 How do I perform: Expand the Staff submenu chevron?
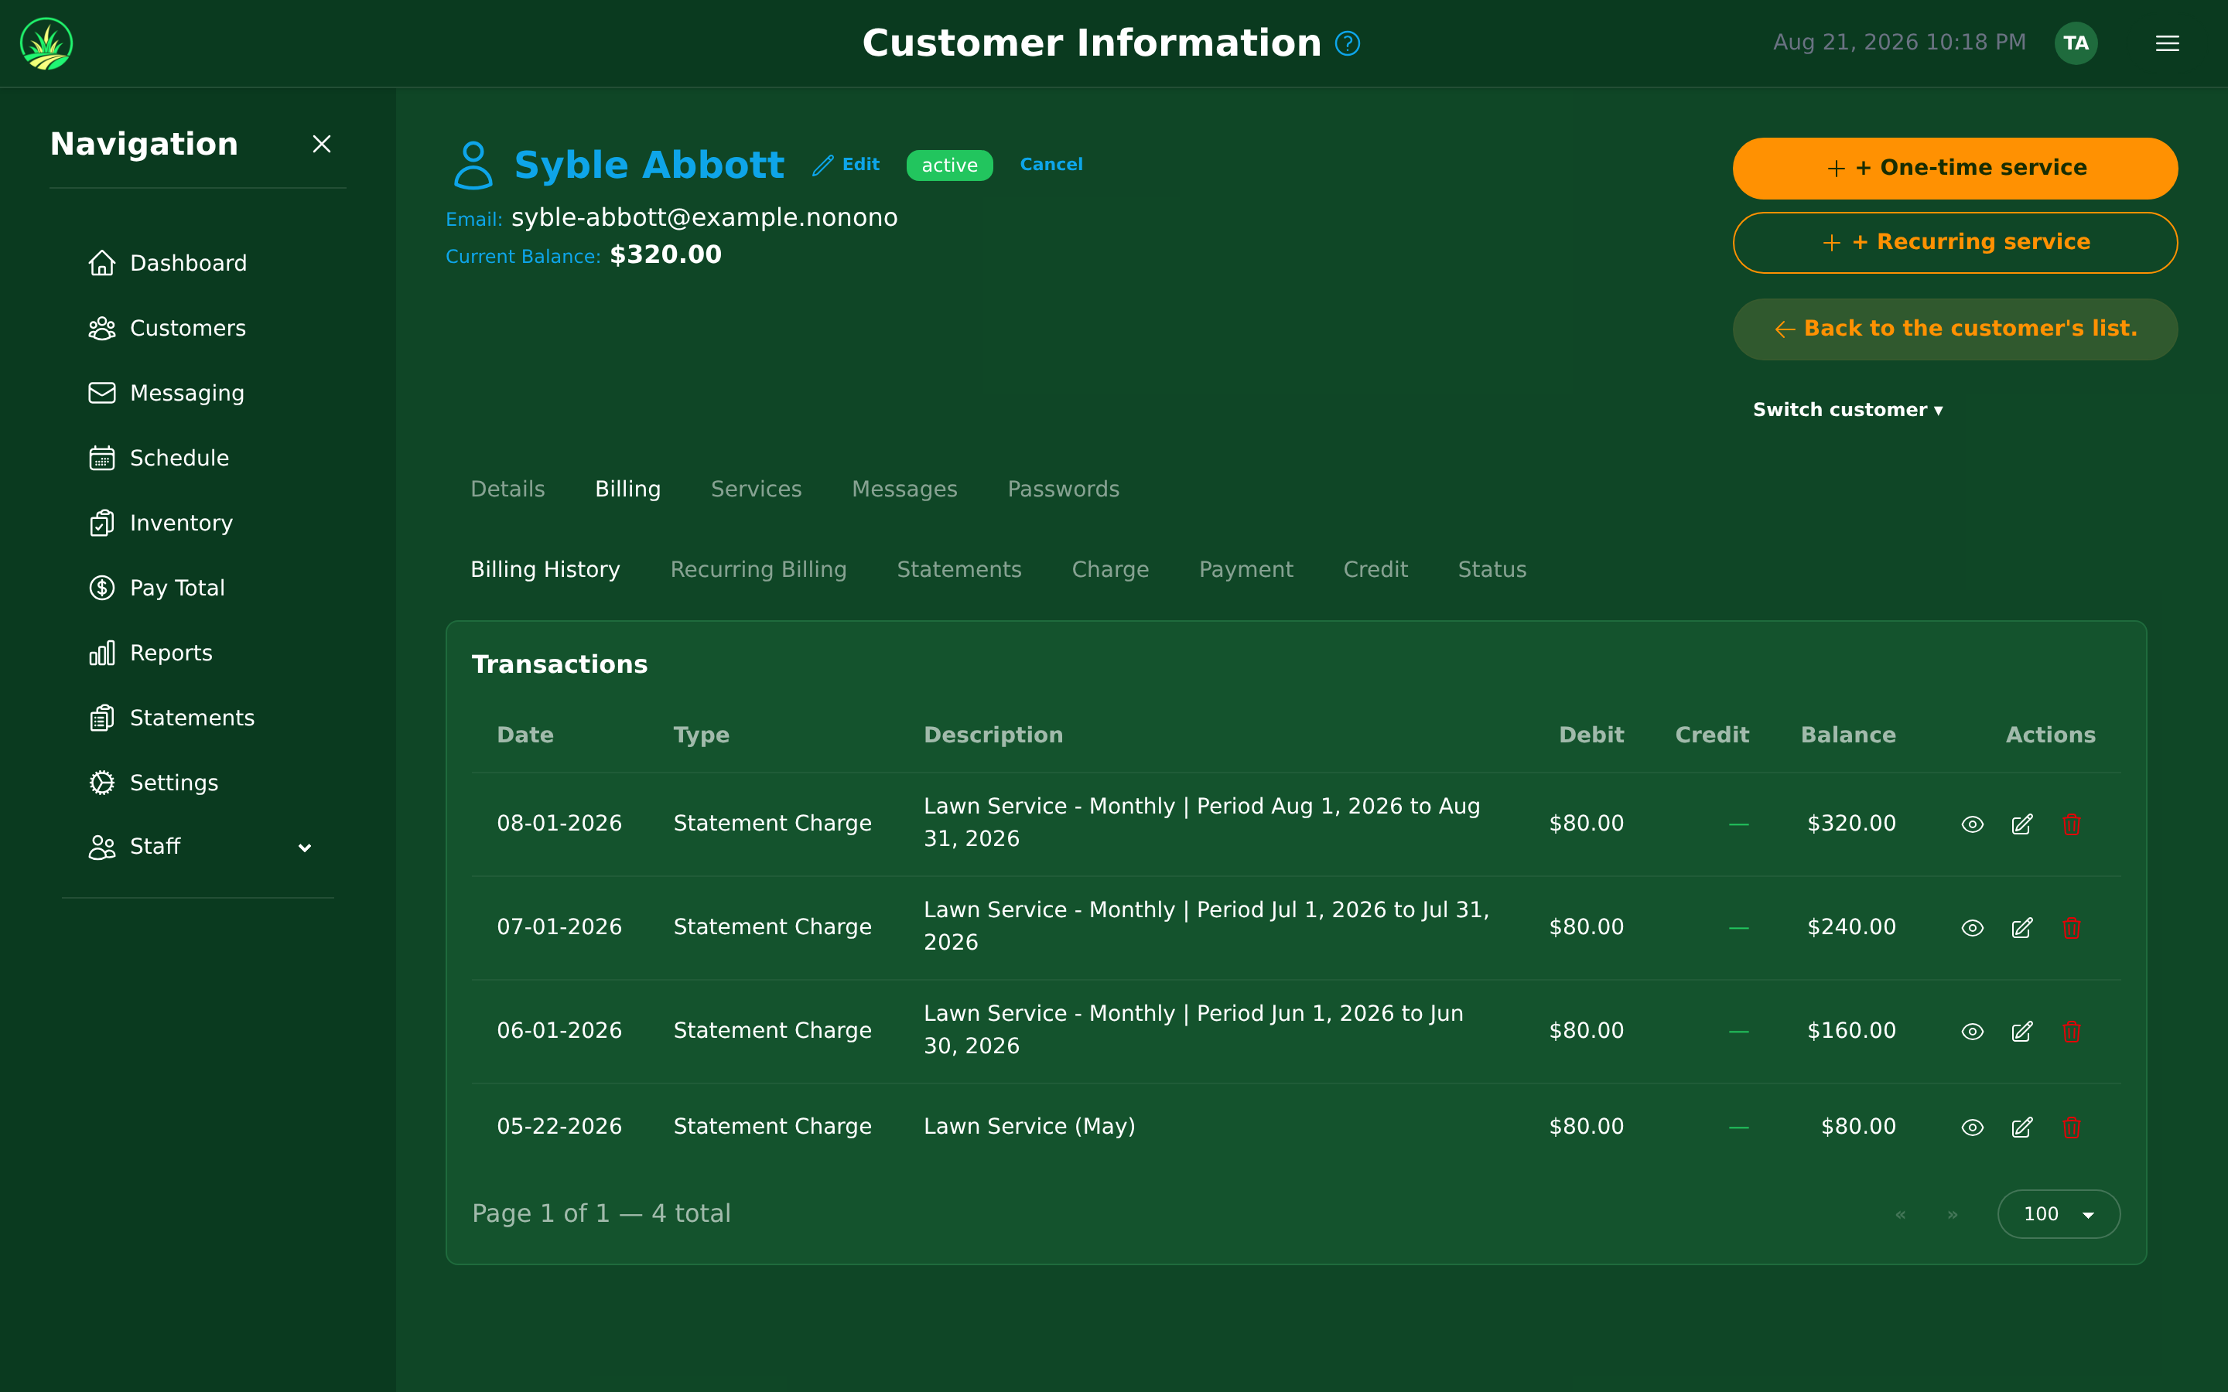[305, 848]
